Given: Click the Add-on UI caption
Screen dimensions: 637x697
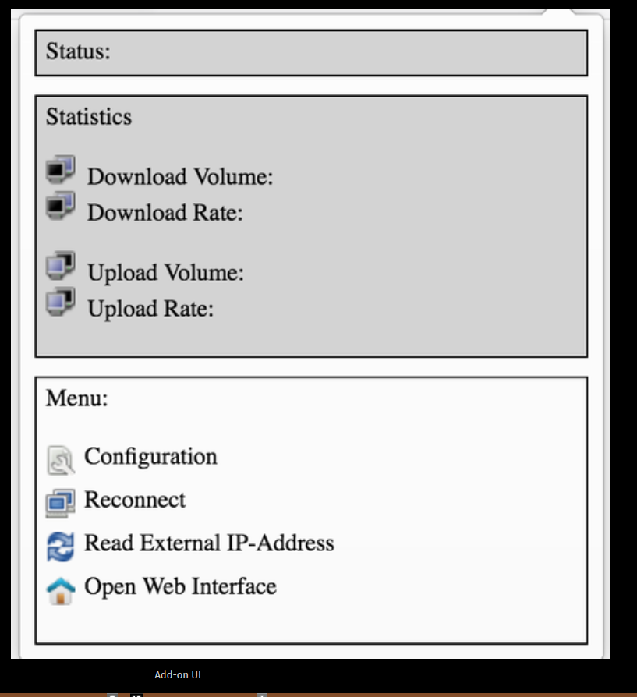Looking at the screenshot, I should click(177, 674).
